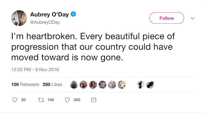
Task: Click the retweet arrows icon
Action: point(41,100)
